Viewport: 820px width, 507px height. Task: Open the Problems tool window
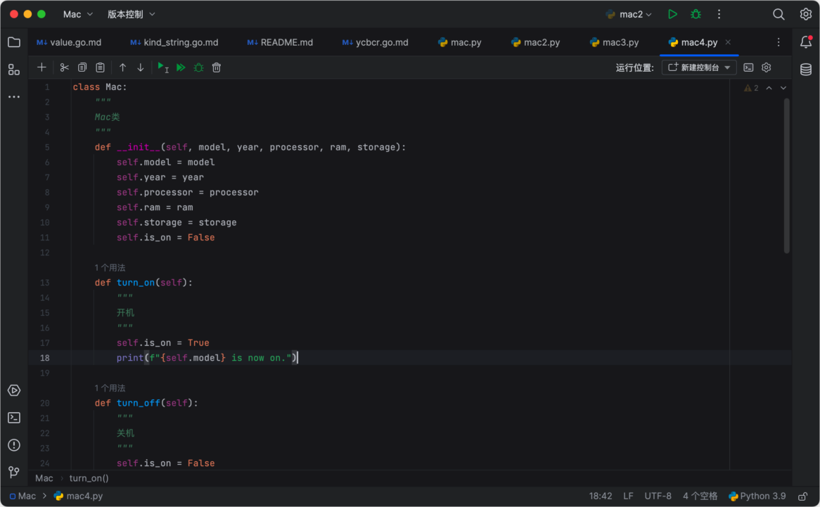[x=14, y=445]
